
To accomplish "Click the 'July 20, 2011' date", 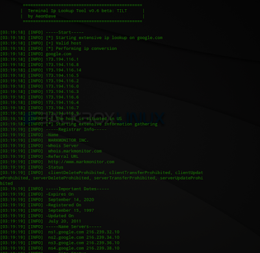I will pyautogui.click(x=64, y=221).
